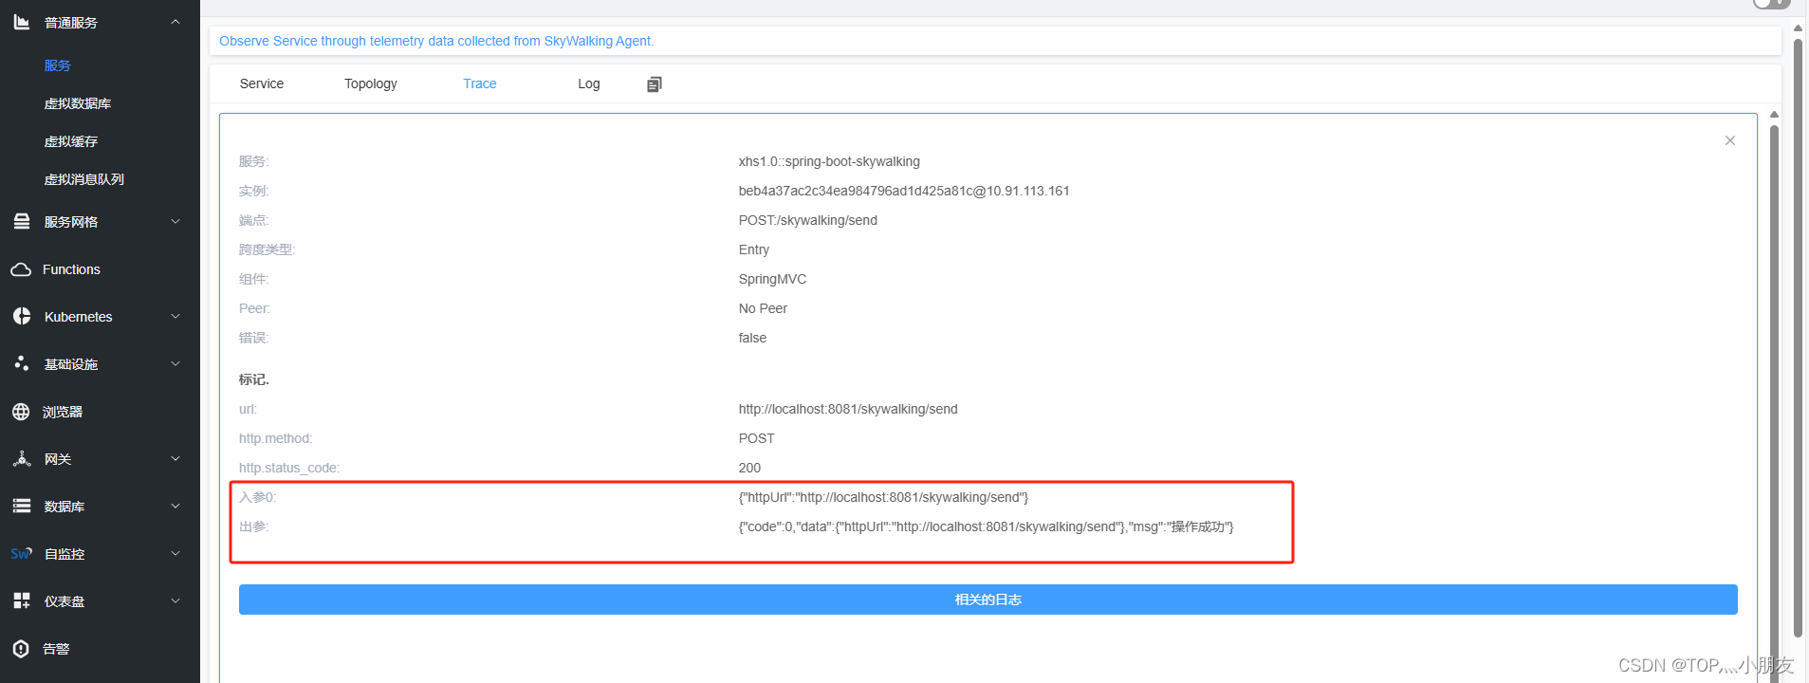Viewport: 1809px width, 683px height.
Task: Switch to the Topology tab
Action: click(371, 83)
